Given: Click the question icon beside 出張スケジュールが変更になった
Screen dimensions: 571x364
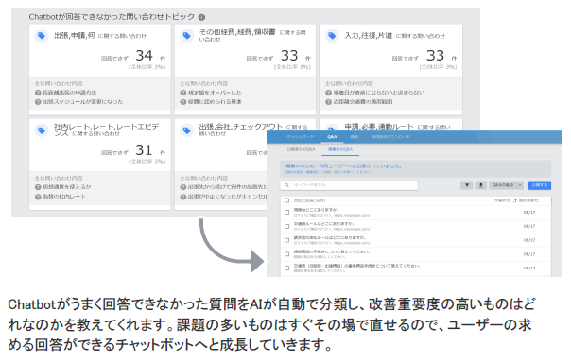Looking at the screenshot, I should click(x=38, y=102).
